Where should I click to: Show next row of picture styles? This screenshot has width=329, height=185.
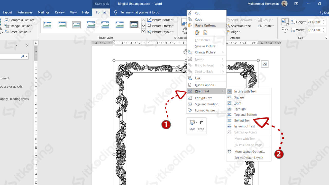coord(144,25)
